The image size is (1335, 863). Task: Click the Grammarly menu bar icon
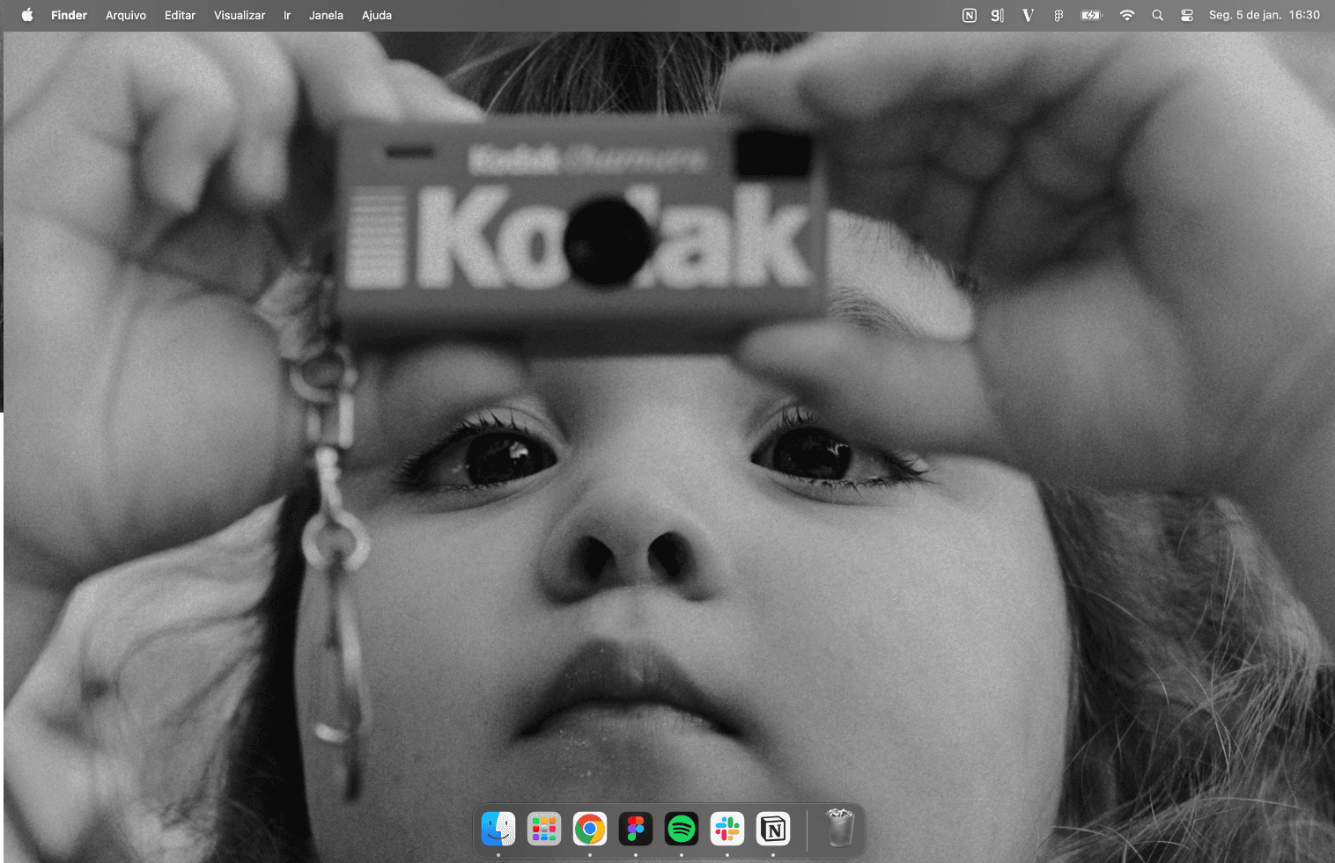pos(997,15)
